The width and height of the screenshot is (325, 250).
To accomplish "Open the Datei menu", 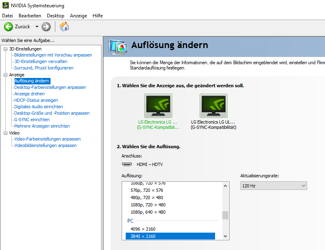I will (x=7, y=16).
